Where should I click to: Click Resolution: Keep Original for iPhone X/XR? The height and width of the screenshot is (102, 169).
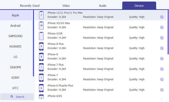(x=98, y=38)
